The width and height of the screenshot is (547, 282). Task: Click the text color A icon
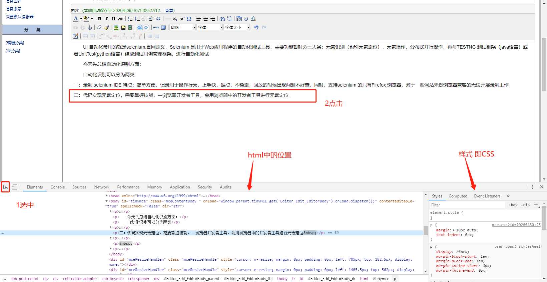(76, 19)
